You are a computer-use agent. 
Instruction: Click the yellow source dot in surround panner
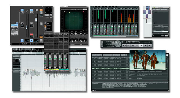click(x=69, y=12)
